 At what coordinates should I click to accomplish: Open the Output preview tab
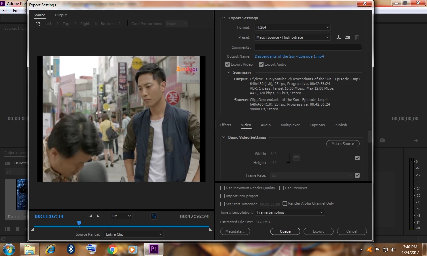(61, 15)
